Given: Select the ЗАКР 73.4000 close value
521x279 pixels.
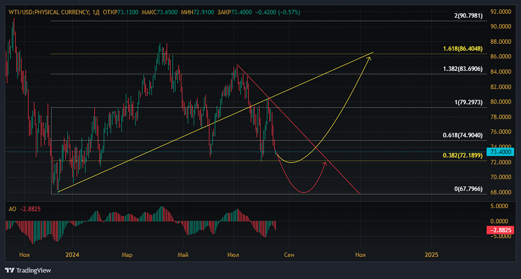Looking at the screenshot, I should point(234,13).
